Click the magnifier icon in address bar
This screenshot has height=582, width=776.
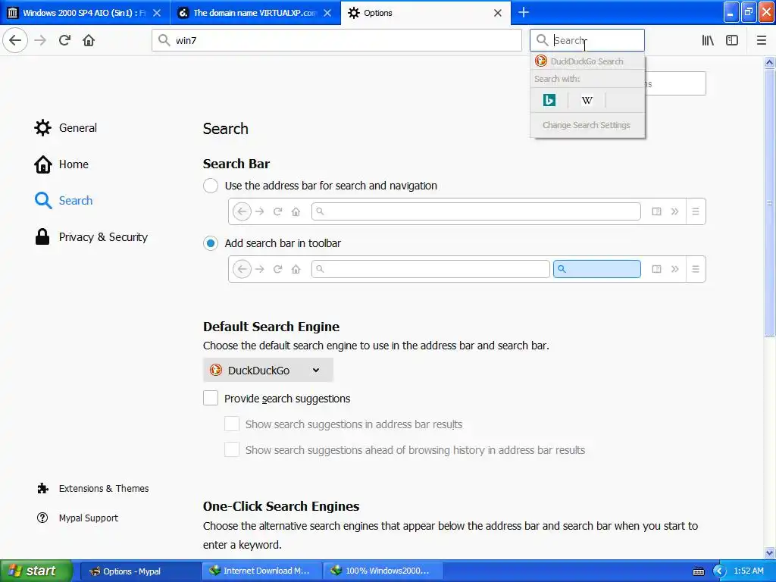pos(164,40)
